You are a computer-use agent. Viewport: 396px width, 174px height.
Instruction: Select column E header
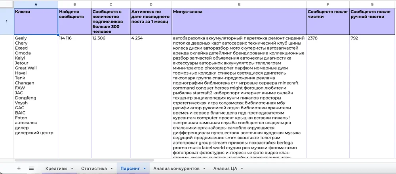[x=239, y=4]
